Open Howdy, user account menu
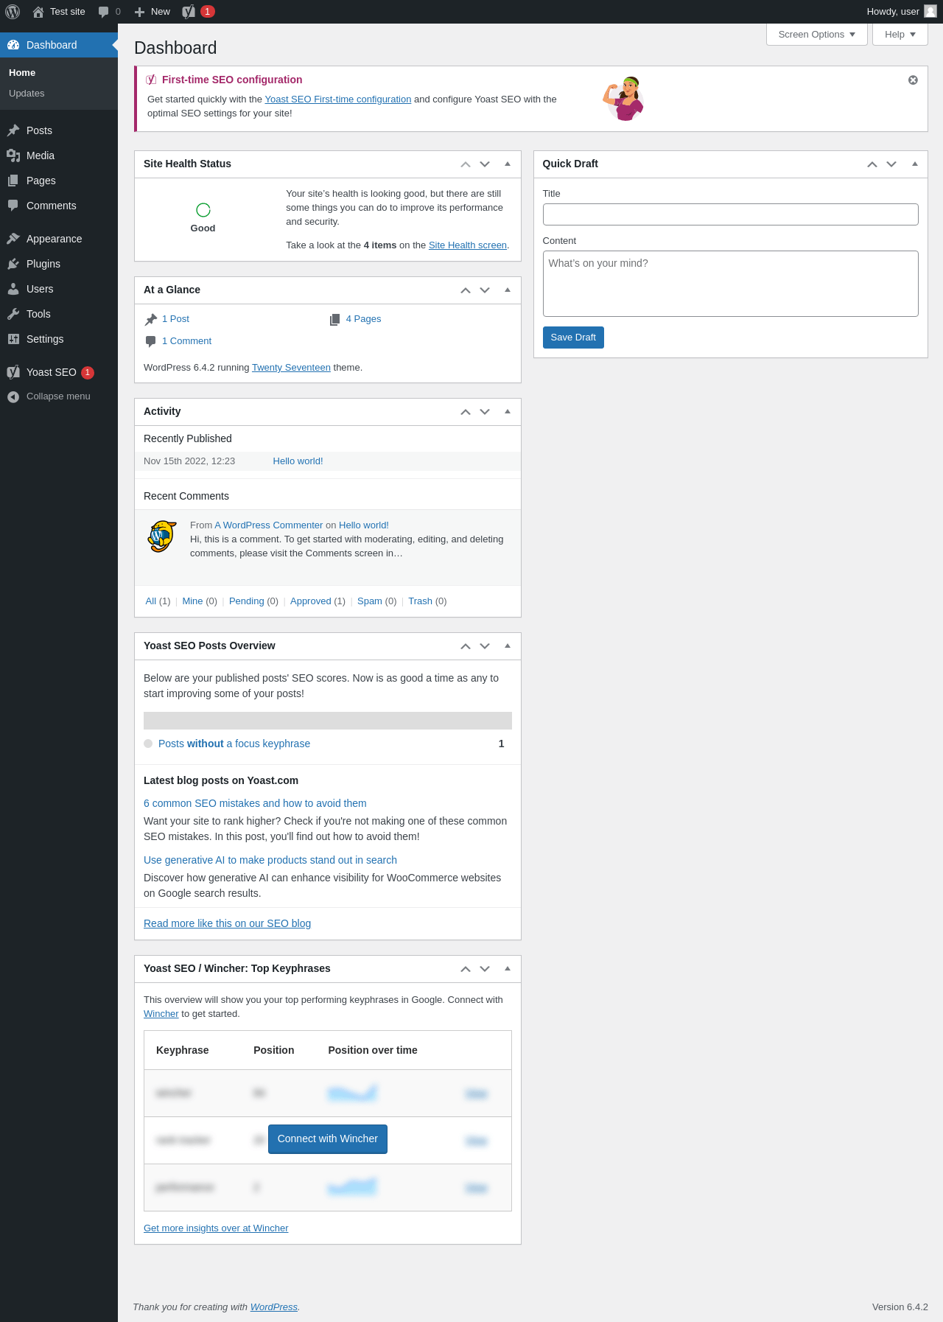This screenshot has height=1322, width=943. pyautogui.click(x=901, y=12)
